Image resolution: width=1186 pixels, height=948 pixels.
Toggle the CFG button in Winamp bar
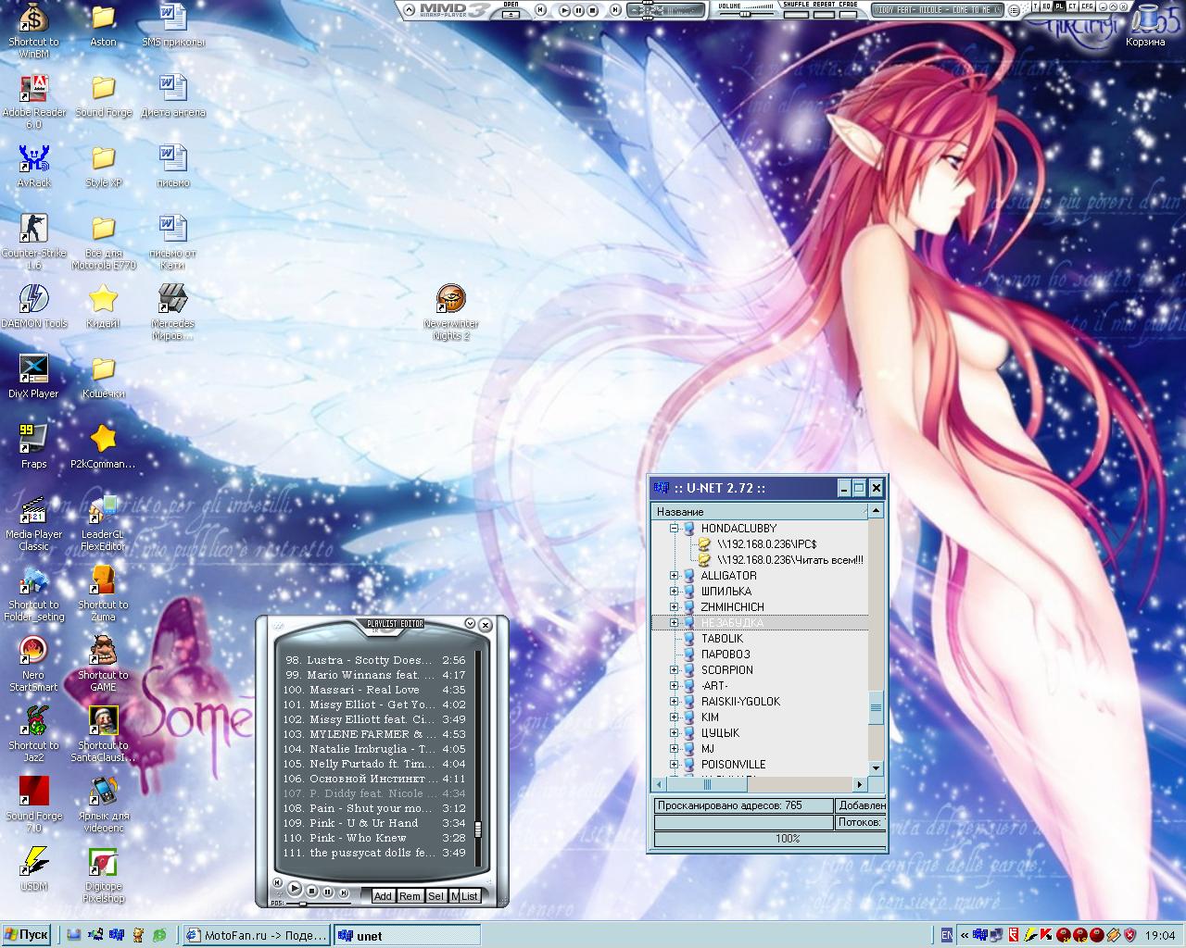[x=1086, y=6]
